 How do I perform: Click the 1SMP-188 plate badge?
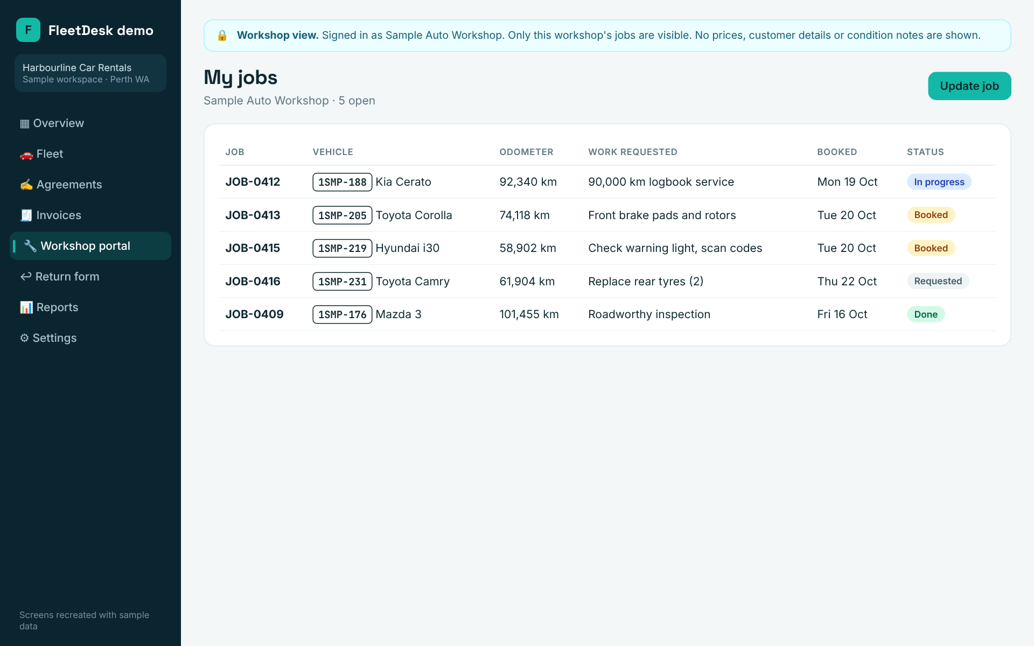coord(343,182)
